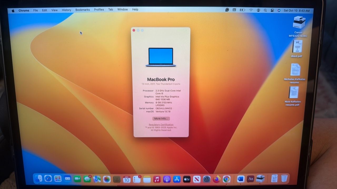The height and width of the screenshot is (189, 337).
Task: Switch to Google Chrome in the Dock
Action: [x=226, y=179]
